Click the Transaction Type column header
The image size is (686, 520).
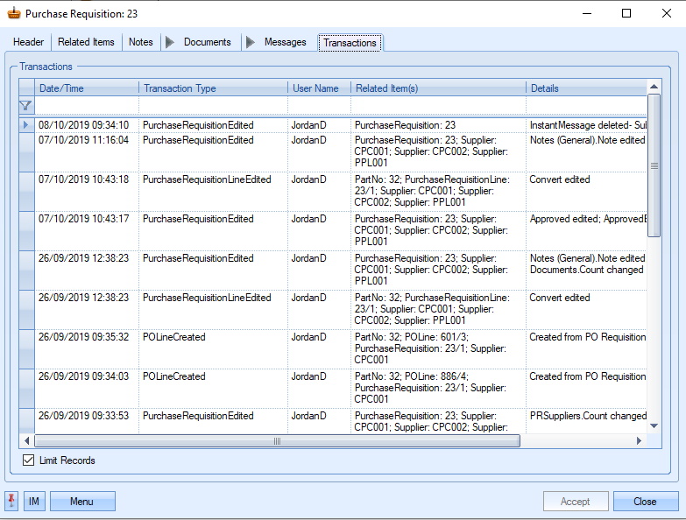(213, 88)
